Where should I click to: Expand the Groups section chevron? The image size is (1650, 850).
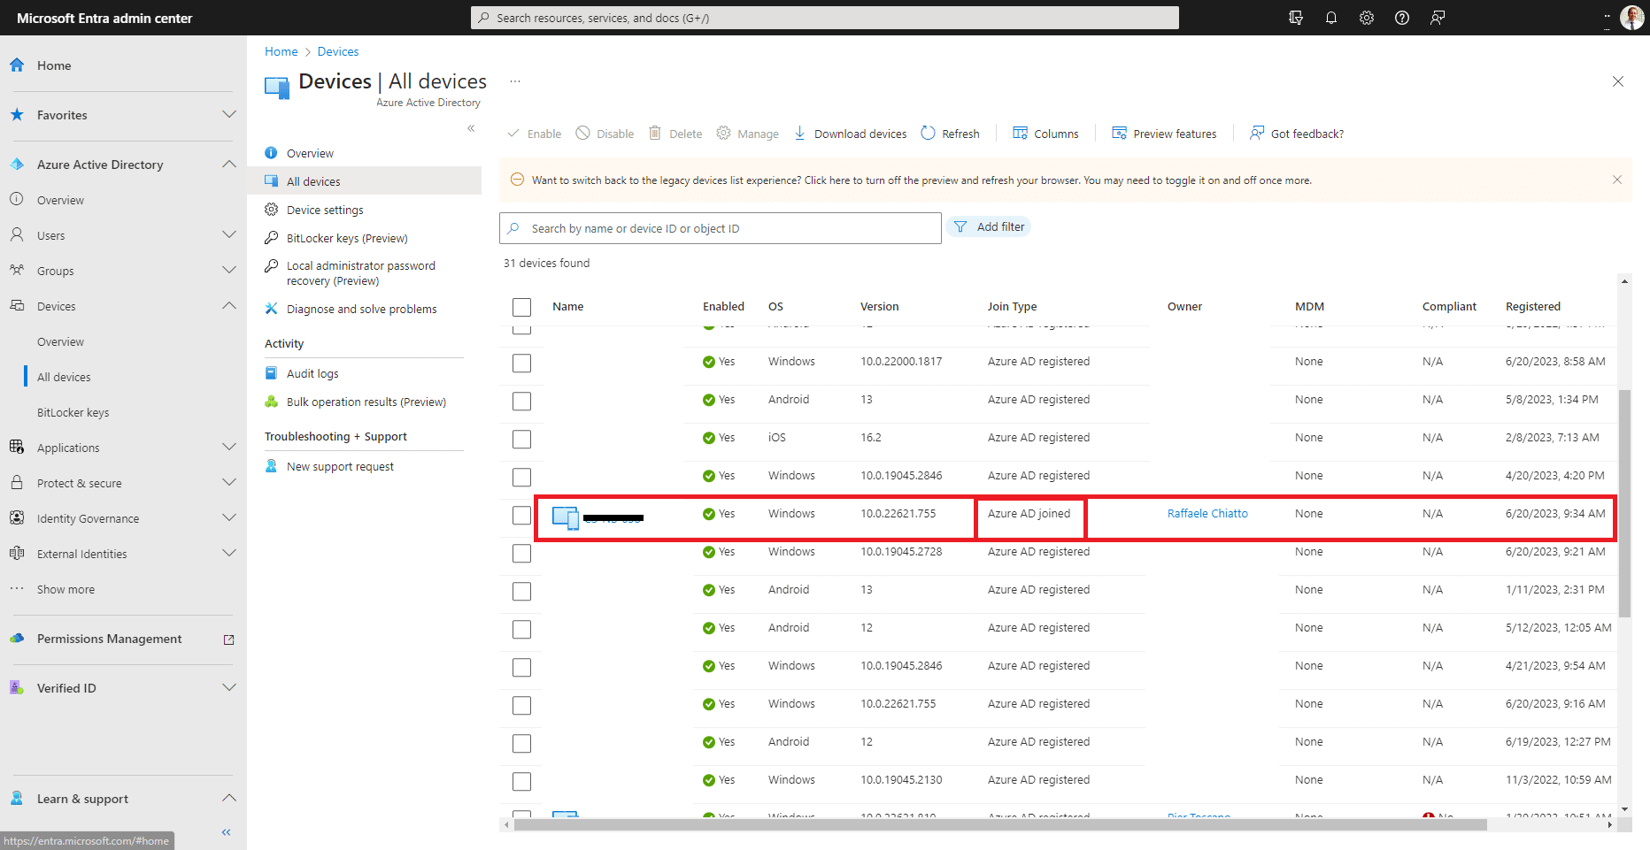(x=228, y=270)
